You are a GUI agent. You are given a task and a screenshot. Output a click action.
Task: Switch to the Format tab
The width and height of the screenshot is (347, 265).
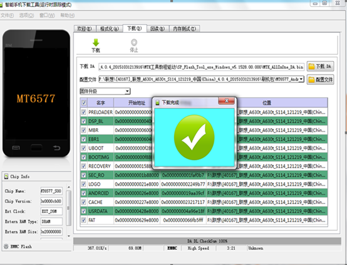tap(110, 29)
